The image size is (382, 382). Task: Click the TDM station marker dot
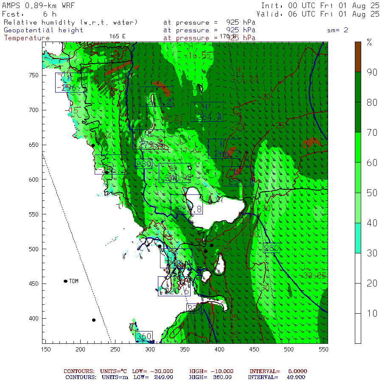point(65,281)
